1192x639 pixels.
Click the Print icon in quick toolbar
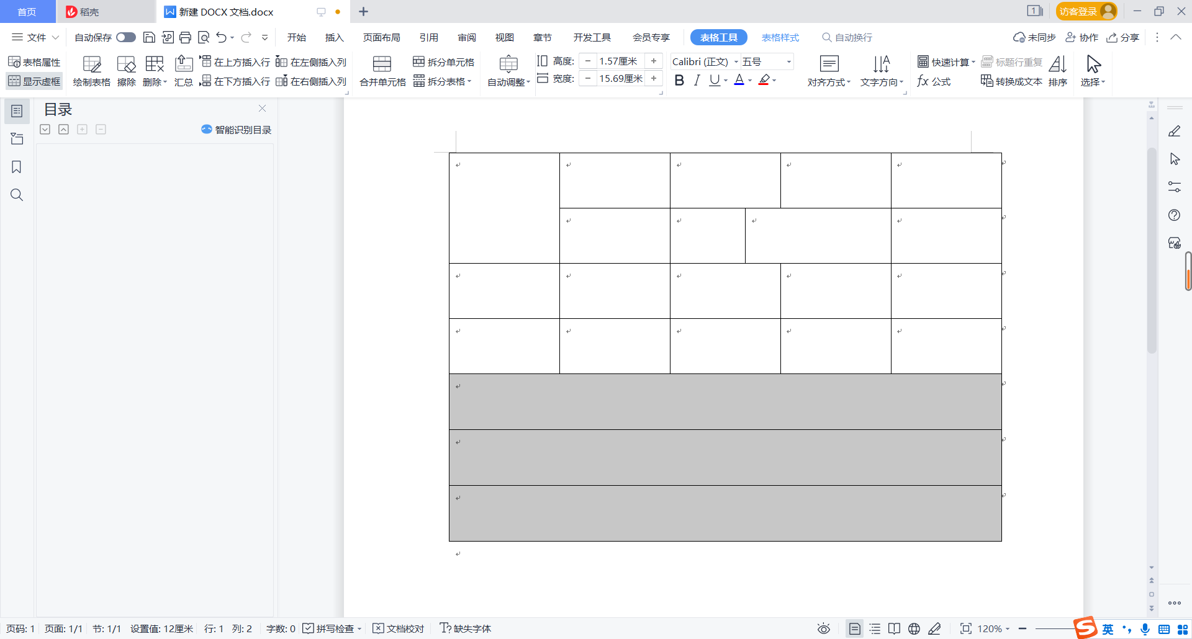click(x=185, y=37)
